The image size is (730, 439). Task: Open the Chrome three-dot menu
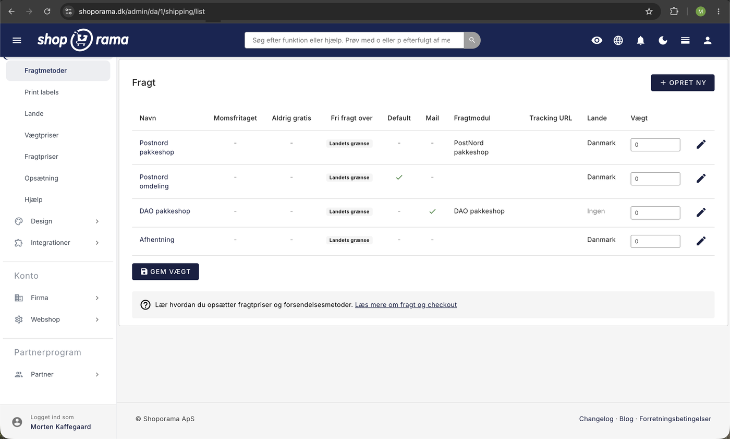[719, 11]
